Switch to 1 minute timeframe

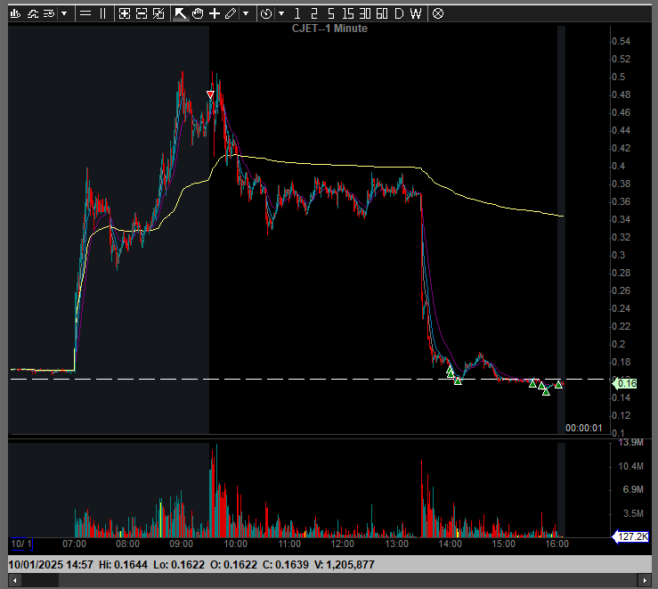coord(297,14)
